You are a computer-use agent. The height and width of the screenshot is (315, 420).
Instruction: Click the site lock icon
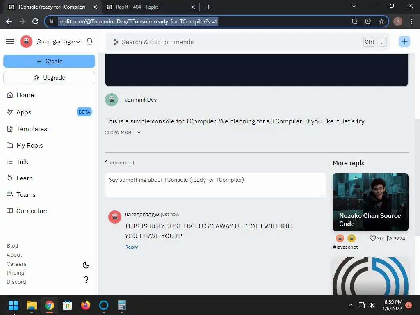pos(52,21)
